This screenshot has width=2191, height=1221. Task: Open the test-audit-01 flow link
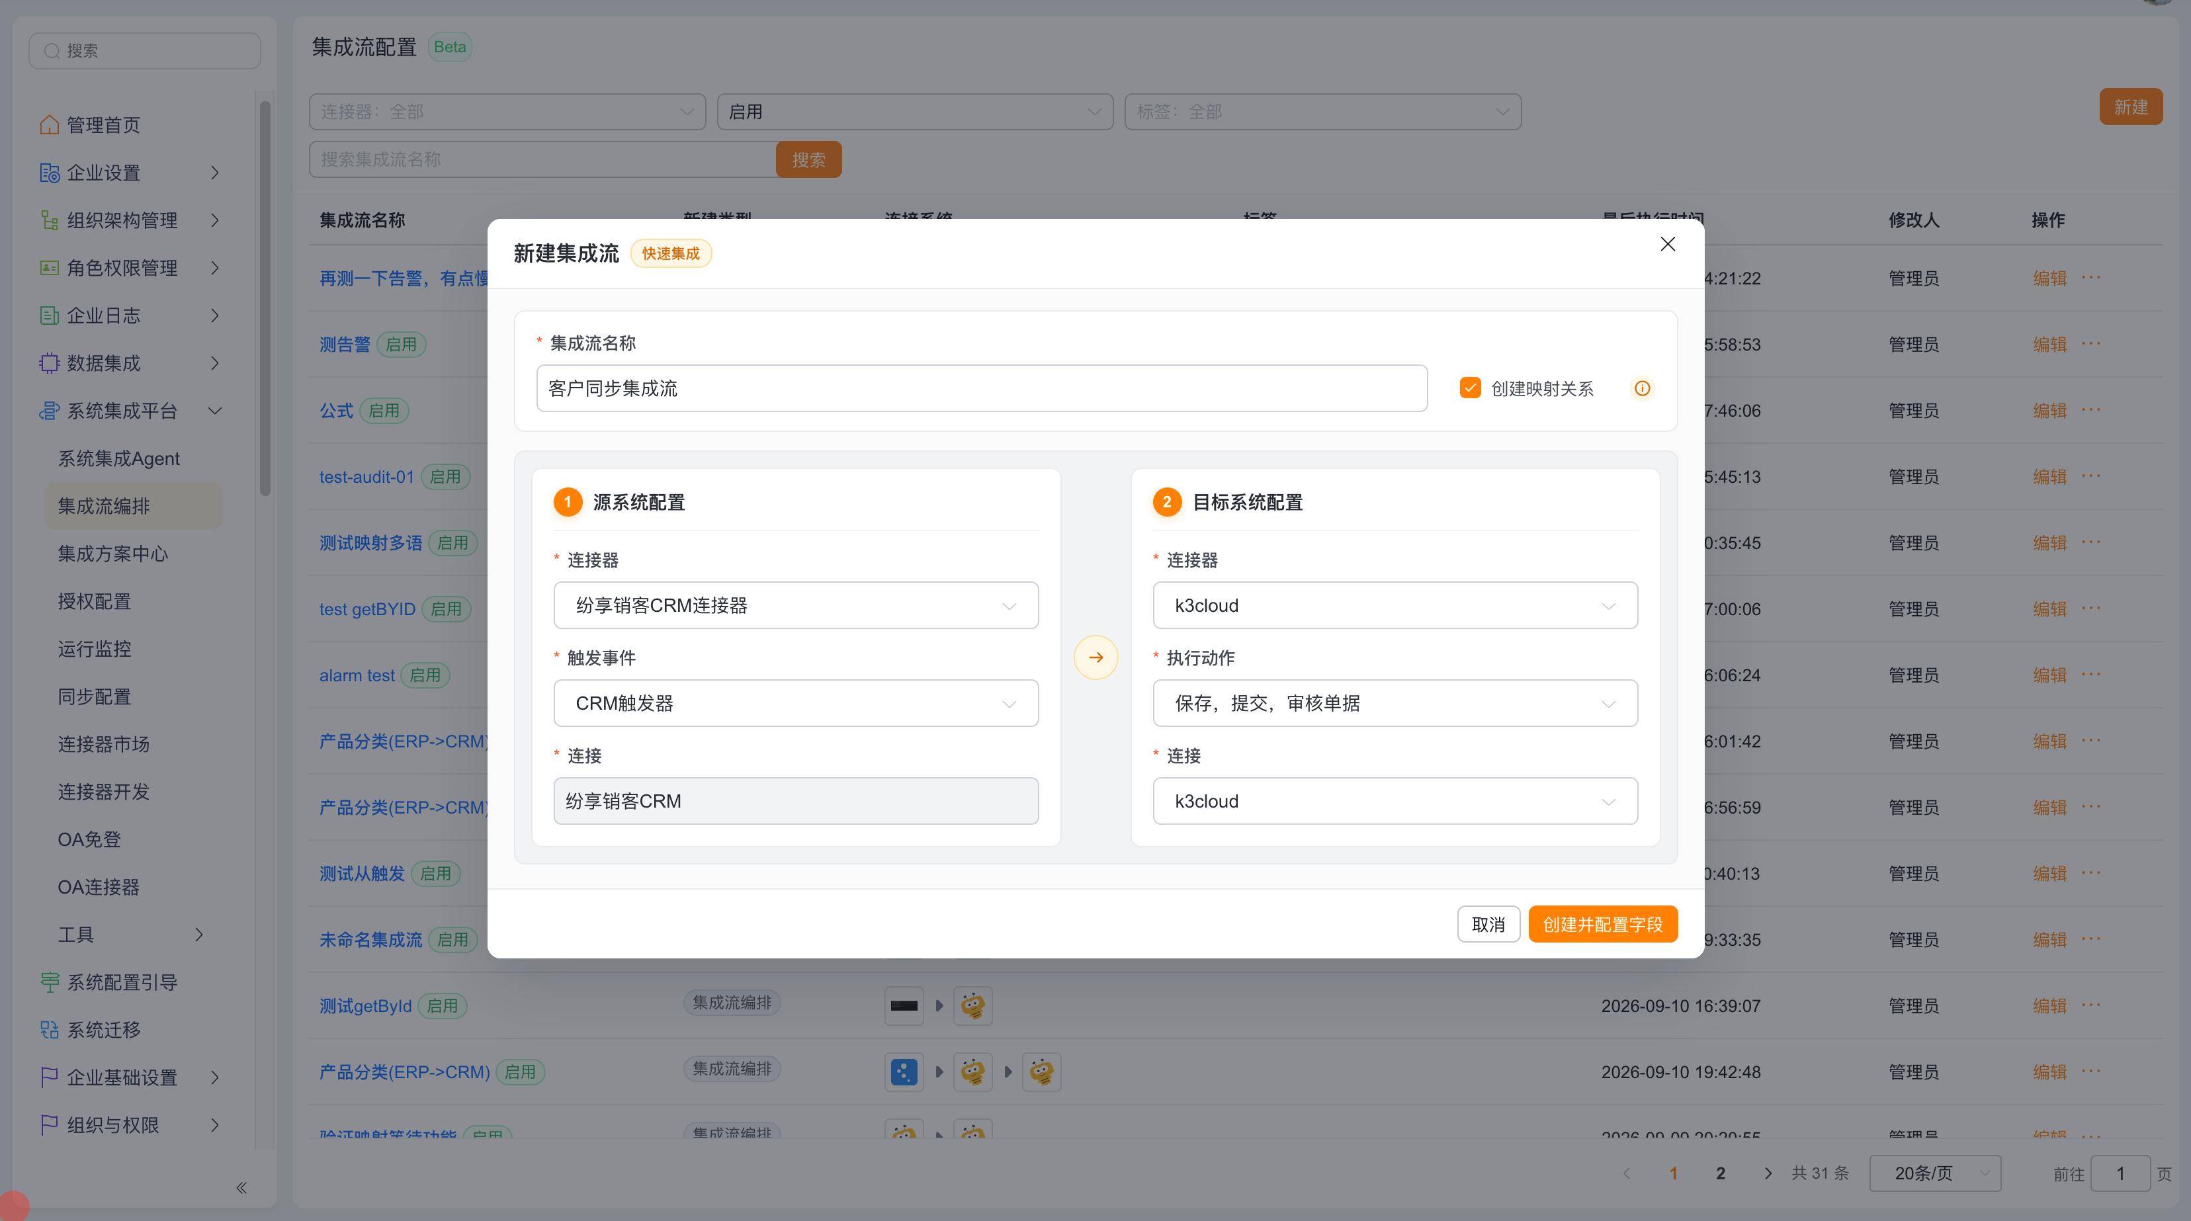click(x=366, y=477)
